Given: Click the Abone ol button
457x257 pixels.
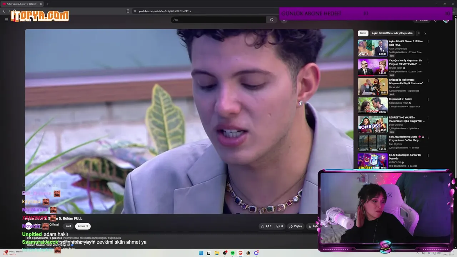Looking at the screenshot, I should pyautogui.click(x=83, y=226).
